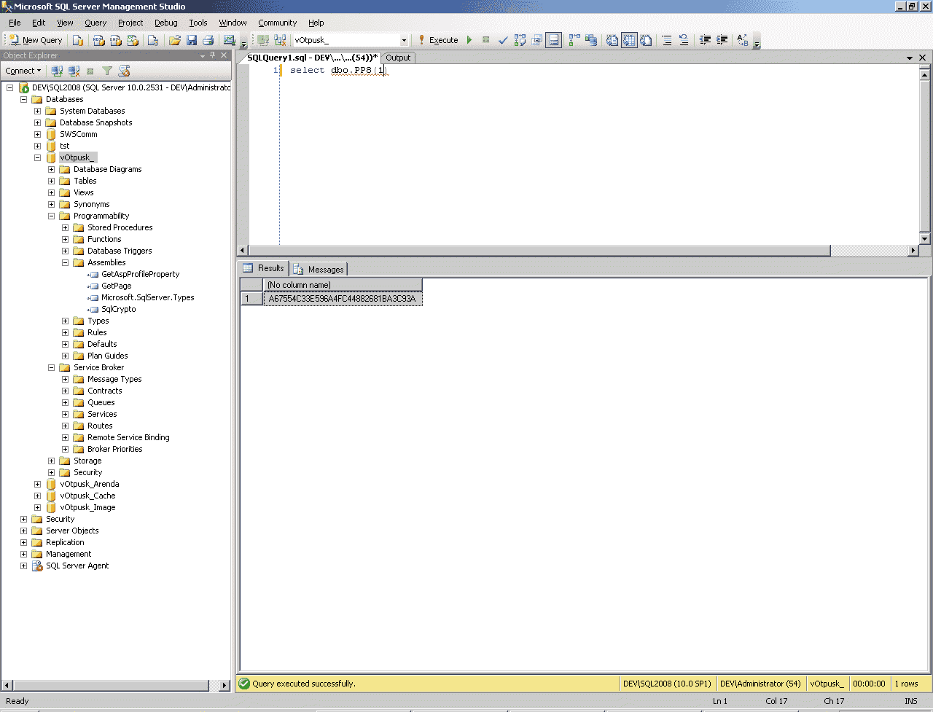
Task: Click the query editor horizontal scrollbar
Action: pos(539,251)
